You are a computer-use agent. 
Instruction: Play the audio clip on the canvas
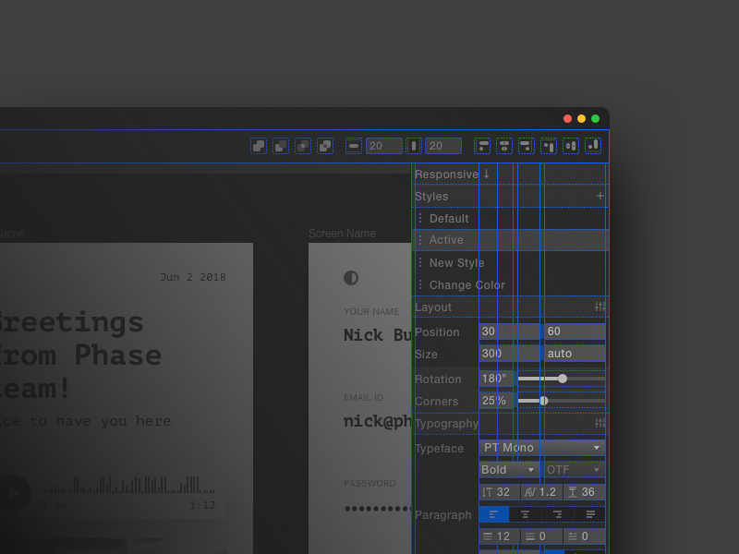(14, 493)
